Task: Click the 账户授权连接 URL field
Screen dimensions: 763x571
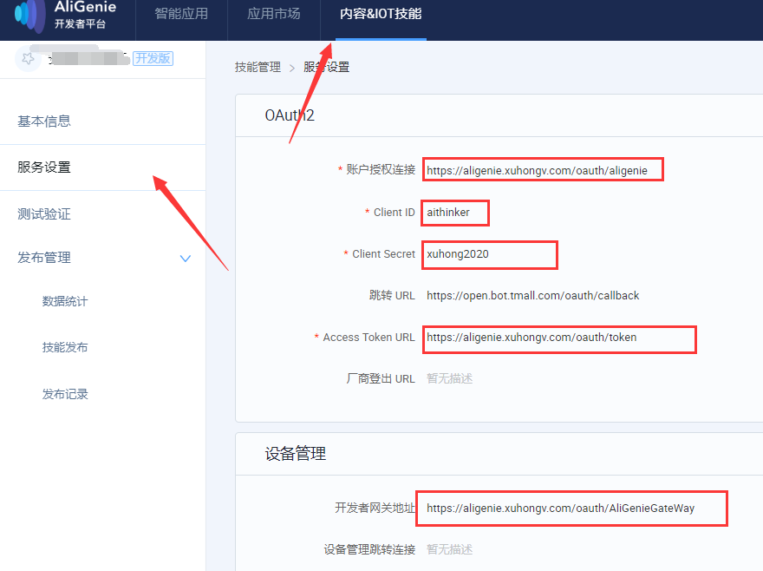Action: coord(543,170)
